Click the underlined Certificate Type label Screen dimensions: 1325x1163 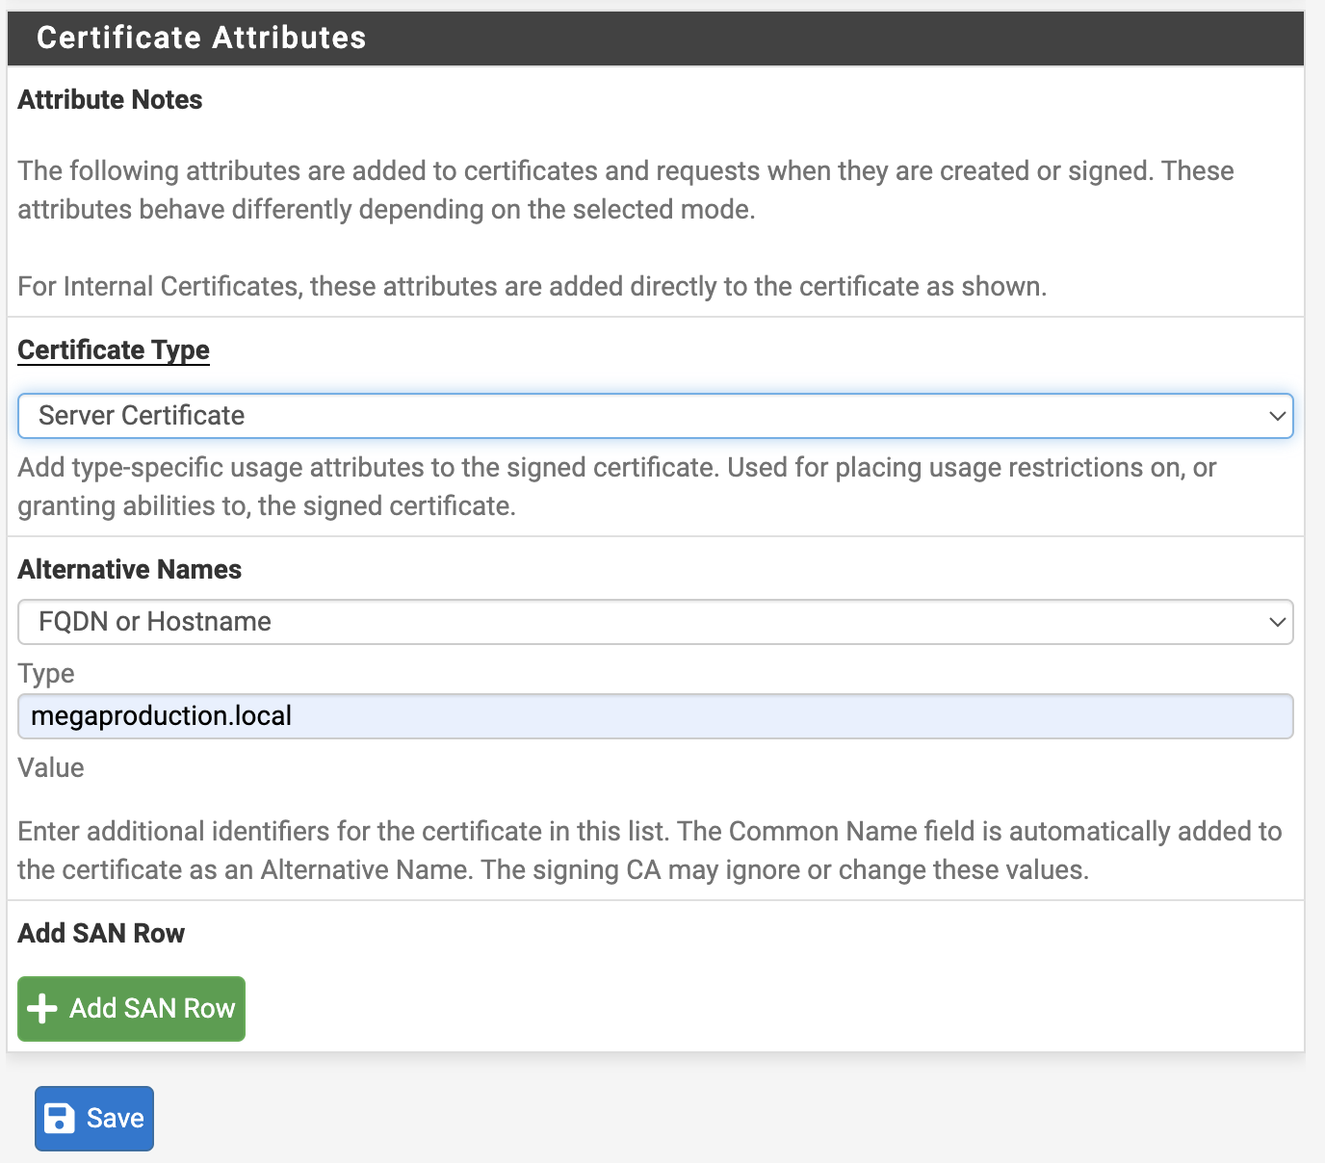click(114, 350)
